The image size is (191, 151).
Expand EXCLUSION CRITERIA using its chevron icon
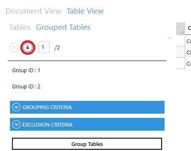(x=16, y=124)
